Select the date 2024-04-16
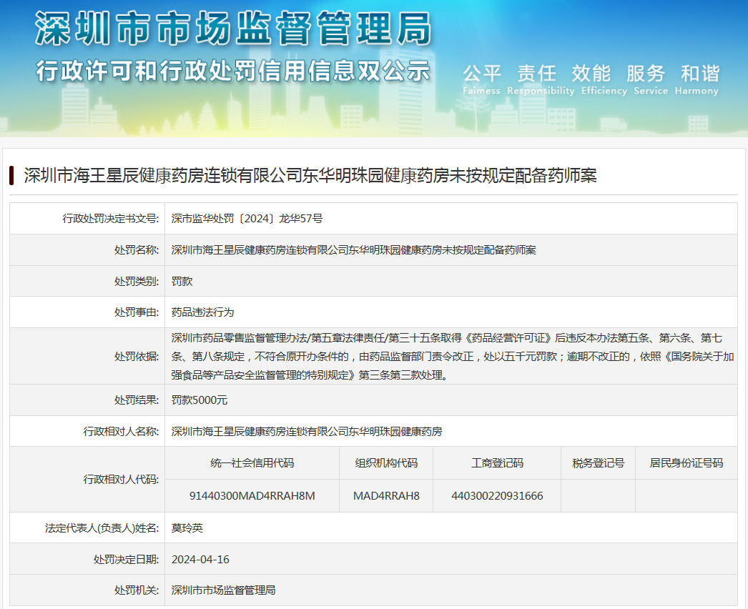748x609 pixels. 200,560
